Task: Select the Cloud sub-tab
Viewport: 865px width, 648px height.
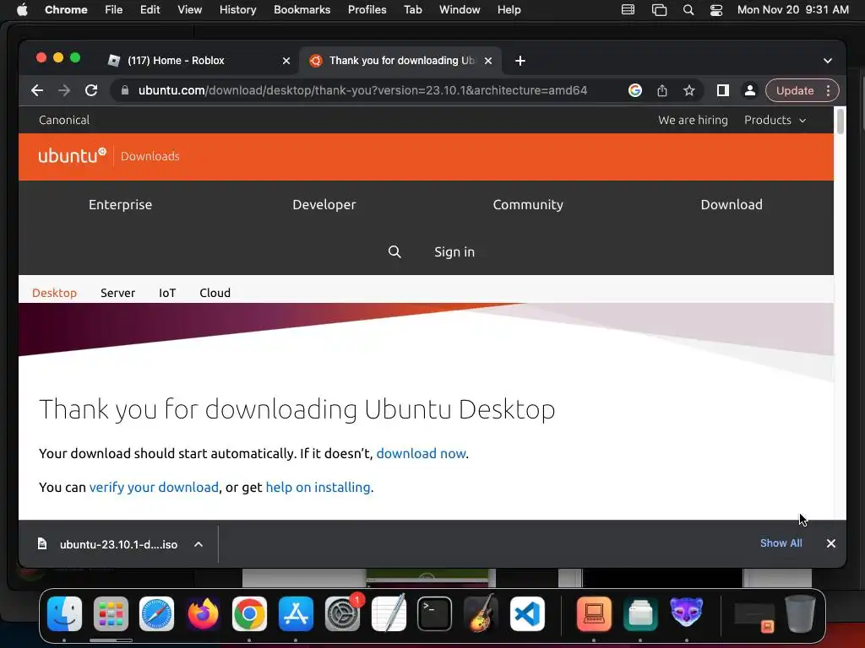Action: point(215,293)
